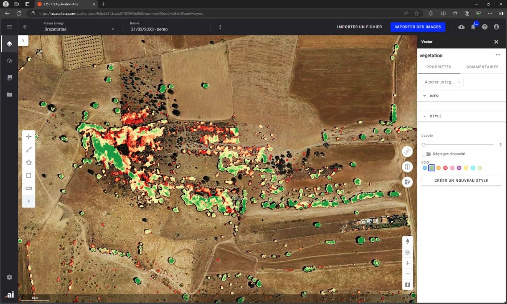Select the point marker drawing tool
507x304 pixels.
[28, 137]
